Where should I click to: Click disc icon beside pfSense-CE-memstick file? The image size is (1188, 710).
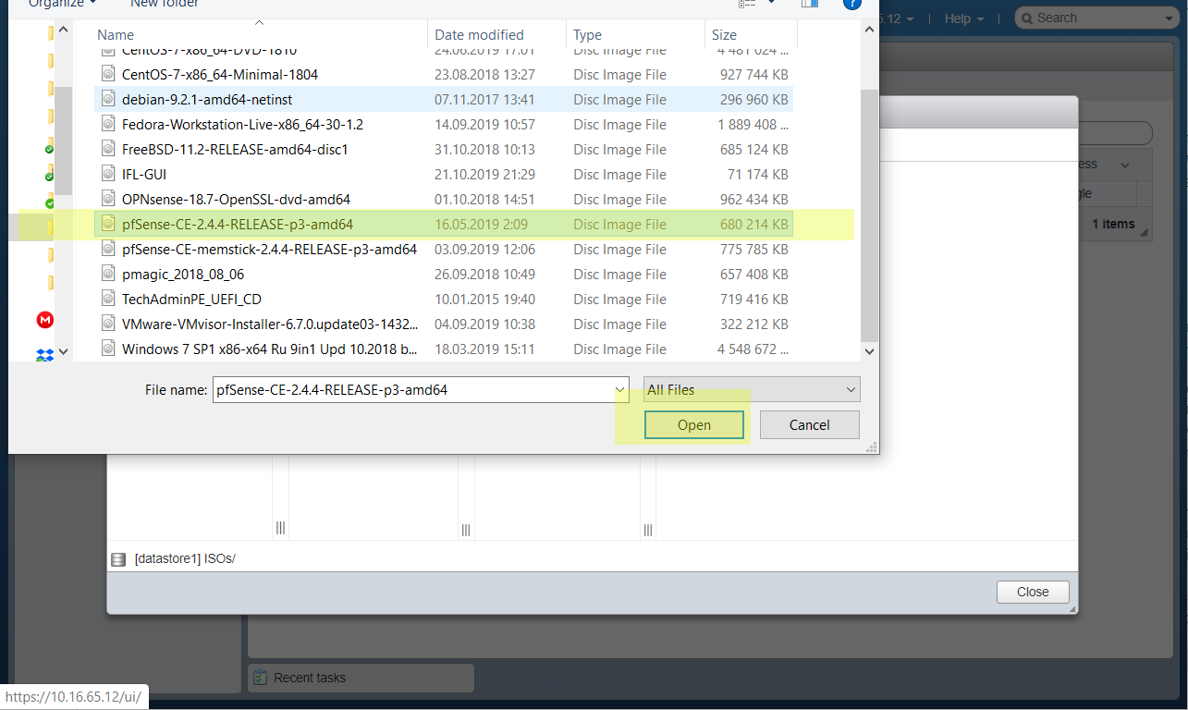click(x=108, y=249)
